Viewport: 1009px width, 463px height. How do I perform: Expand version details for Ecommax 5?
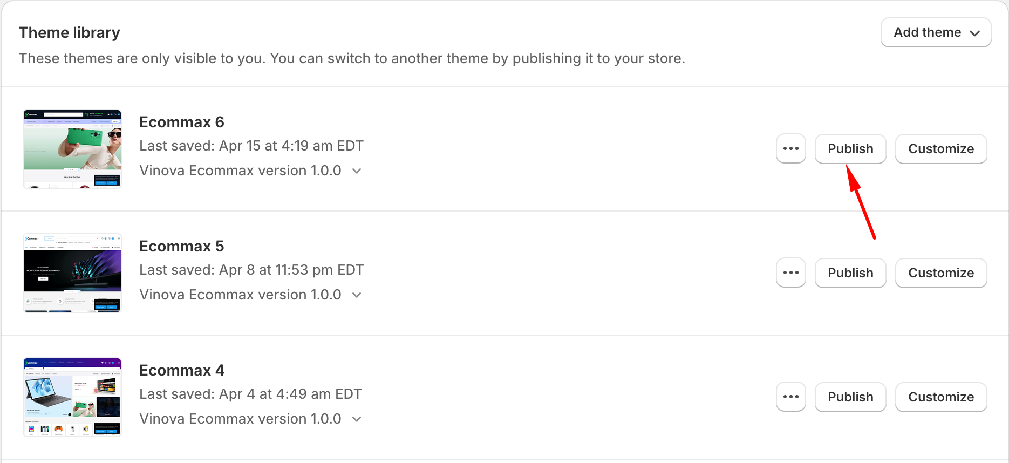(x=357, y=295)
